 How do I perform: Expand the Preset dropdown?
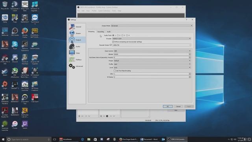click(x=152, y=61)
